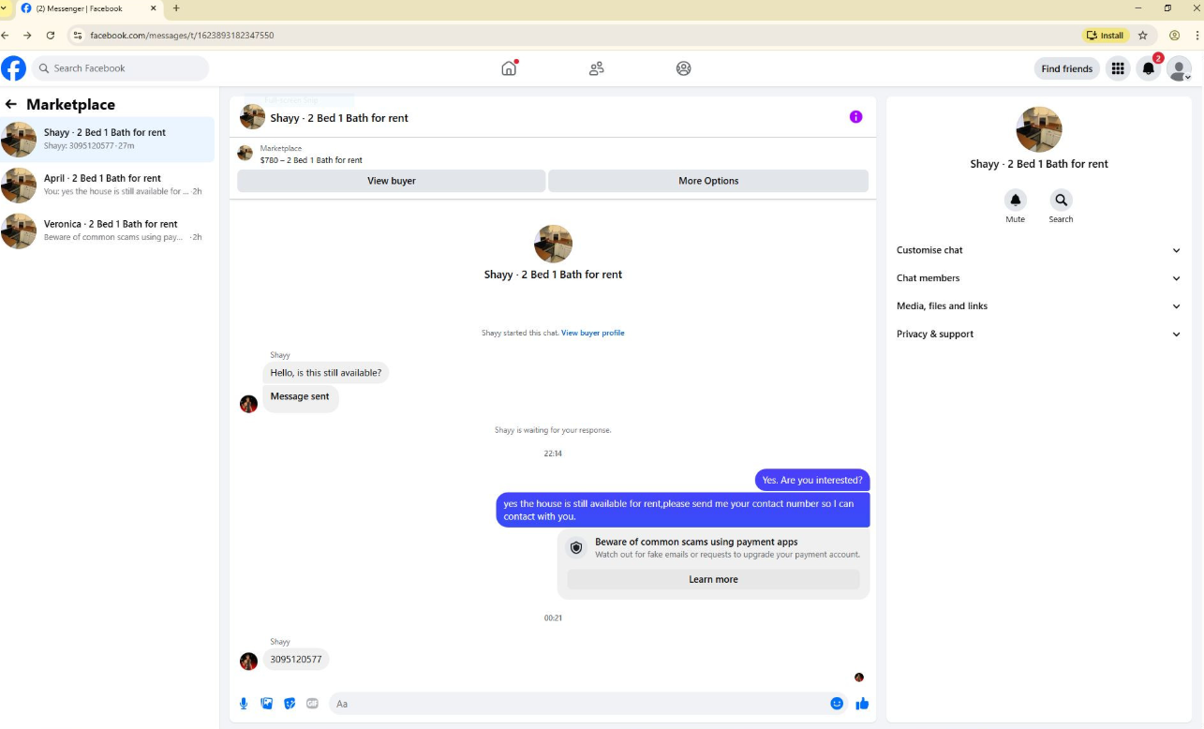Expand the Privacy & support section

[1039, 334]
